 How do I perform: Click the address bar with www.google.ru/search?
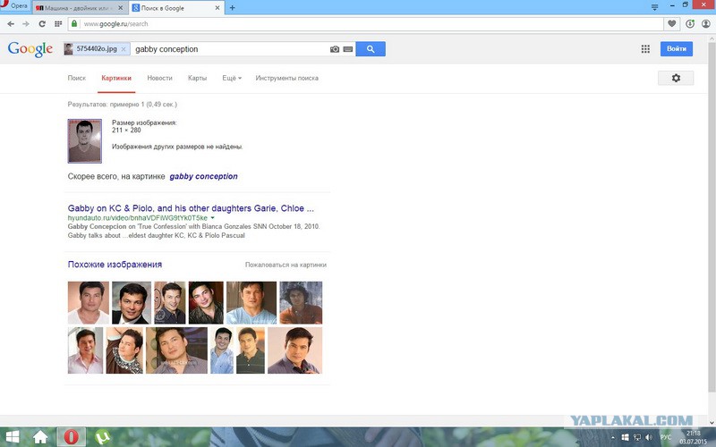365,24
